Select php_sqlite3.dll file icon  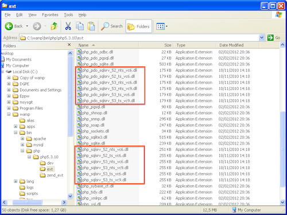(x=79, y=137)
